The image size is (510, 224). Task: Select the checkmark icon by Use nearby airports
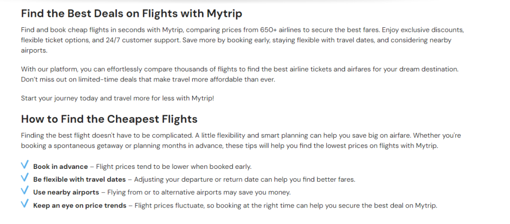pos(25,191)
